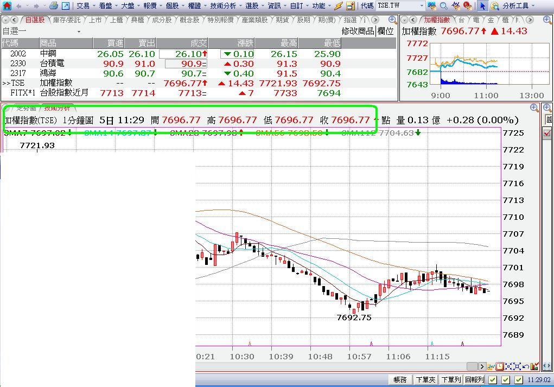Open chart type line-graph icon
This screenshot has width=554, height=387.
click(x=491, y=366)
